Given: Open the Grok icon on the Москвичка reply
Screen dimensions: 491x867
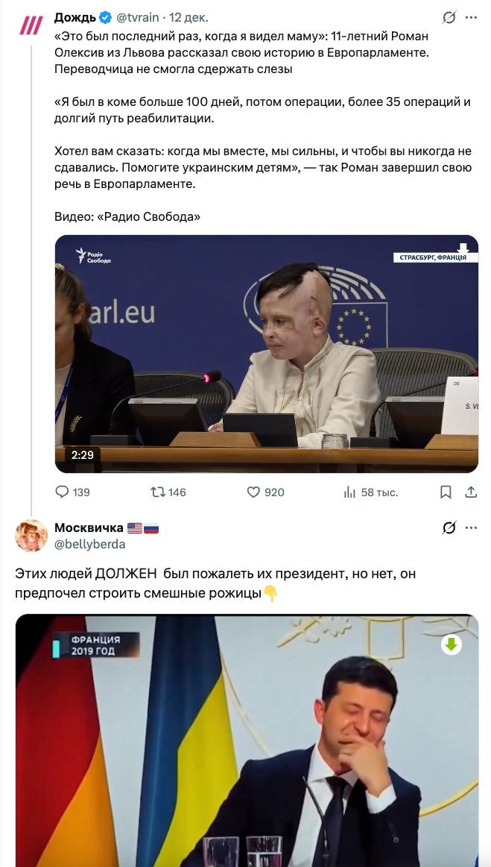Looking at the screenshot, I should pos(449,528).
